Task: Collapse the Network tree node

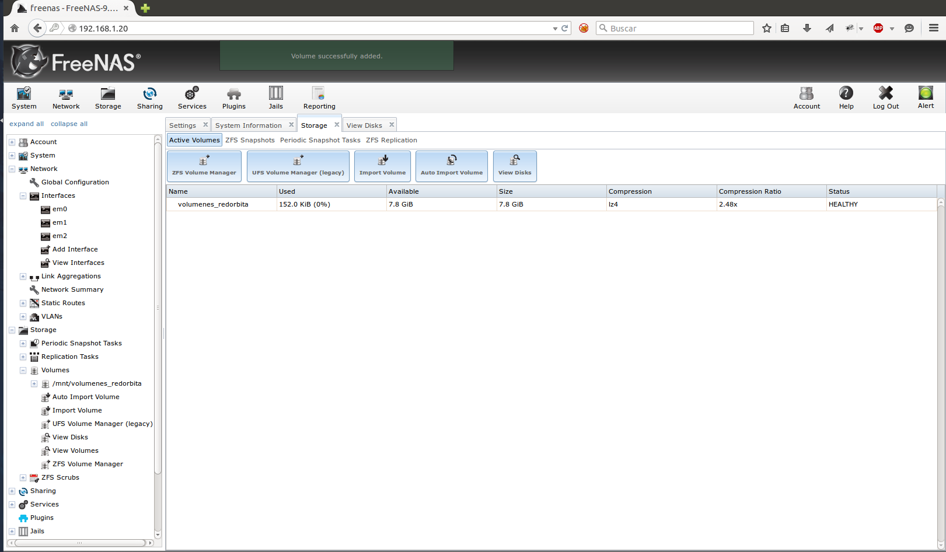Action: click(x=12, y=169)
